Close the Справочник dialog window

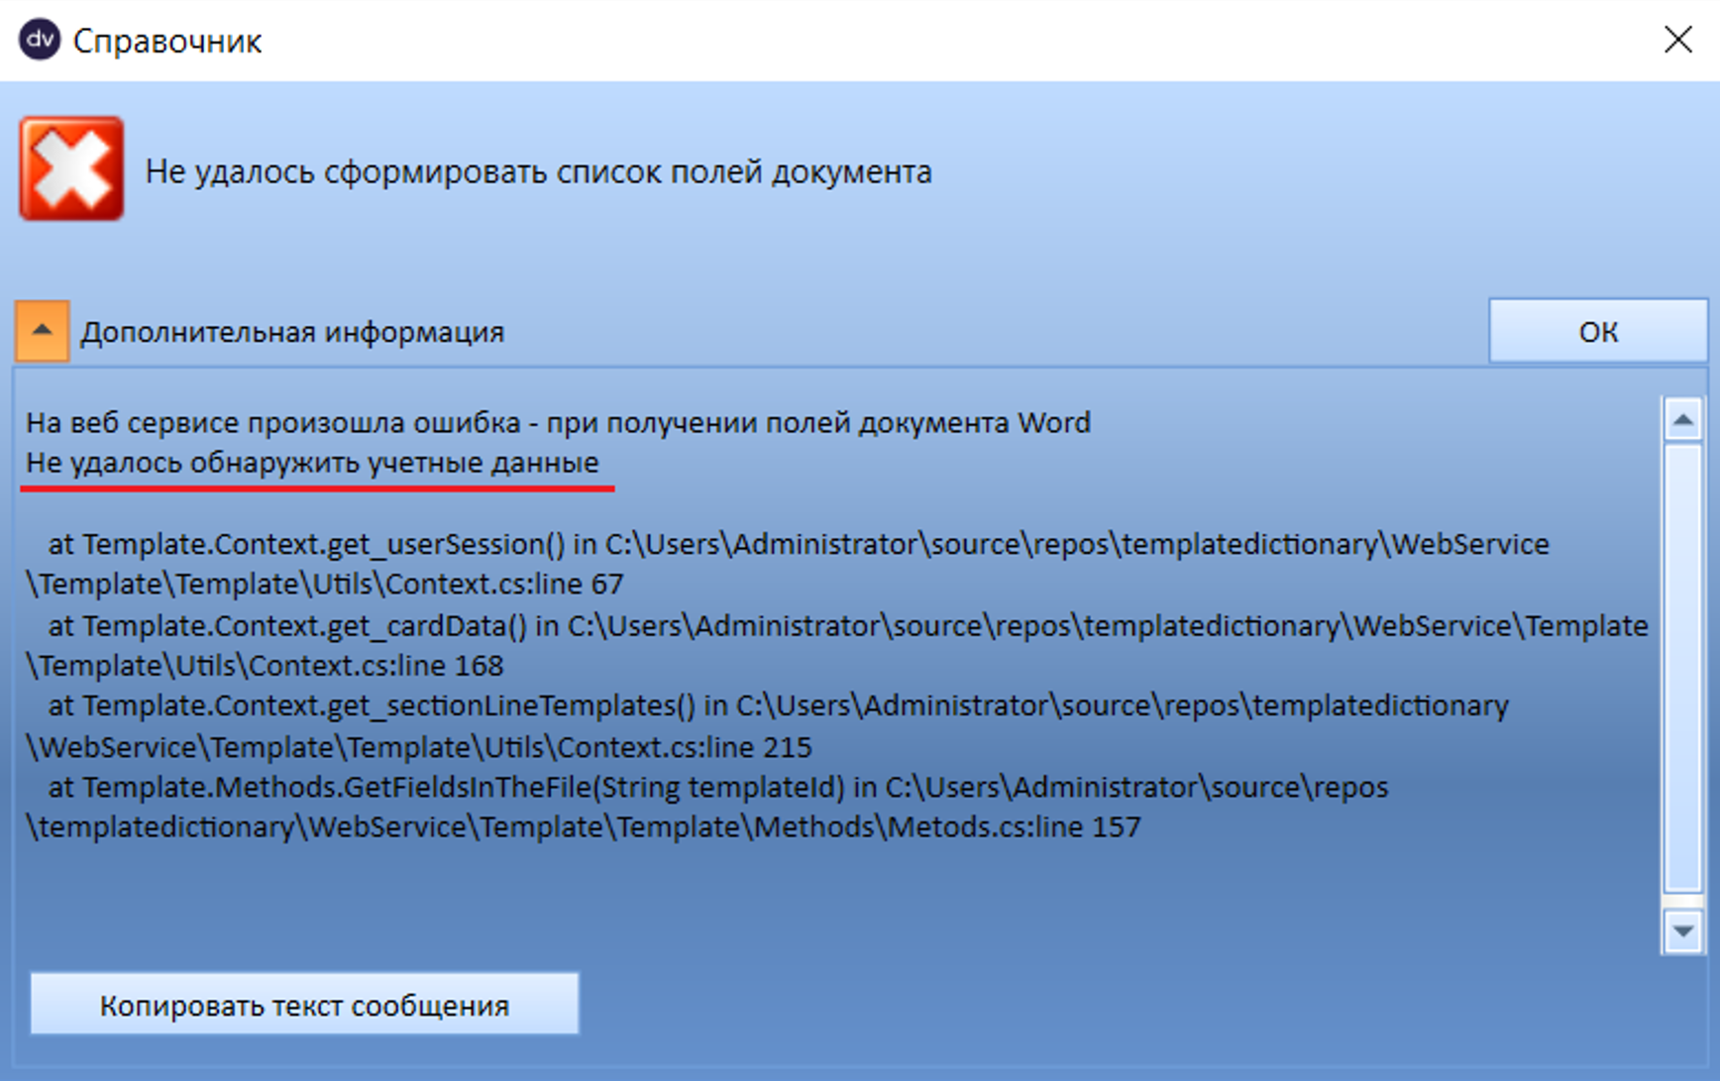1677,40
